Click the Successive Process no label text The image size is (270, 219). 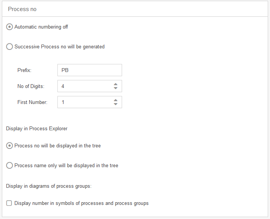[x=59, y=47]
